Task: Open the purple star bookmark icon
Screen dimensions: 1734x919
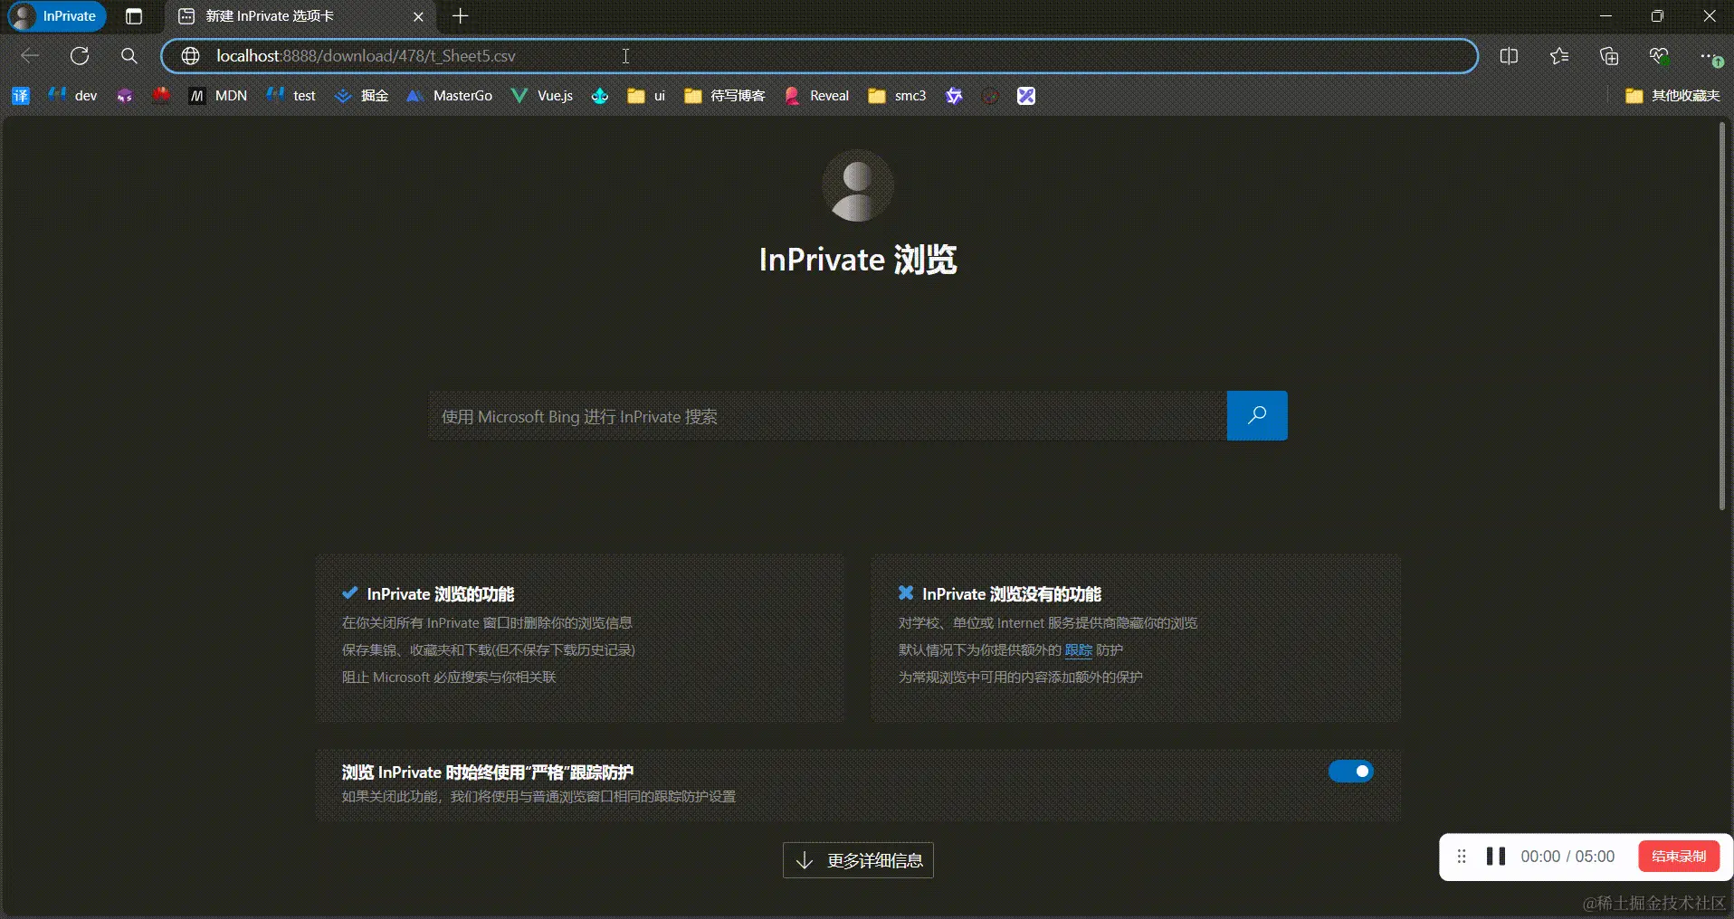Action: 954,96
